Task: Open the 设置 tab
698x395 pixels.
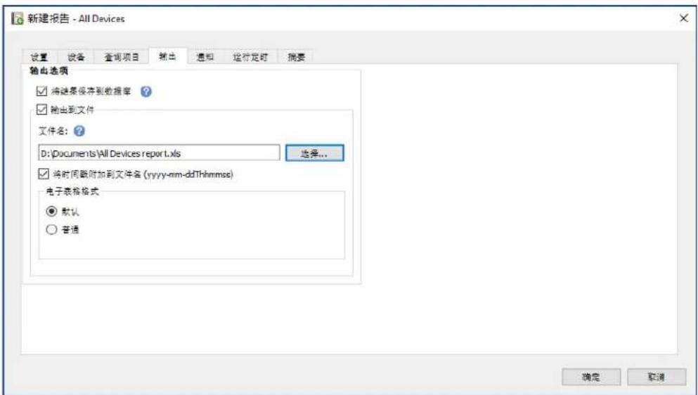Action: tap(39, 57)
